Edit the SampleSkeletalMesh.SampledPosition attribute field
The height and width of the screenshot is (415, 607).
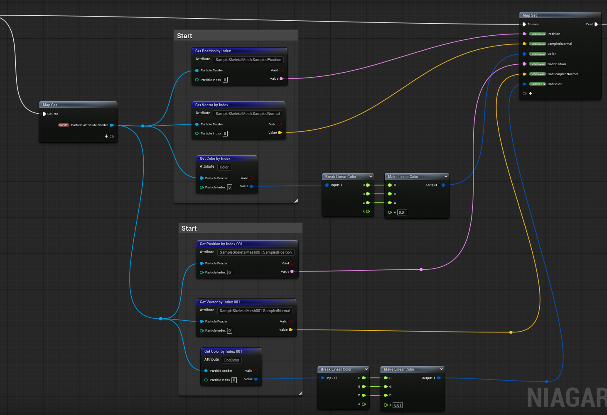coord(248,60)
